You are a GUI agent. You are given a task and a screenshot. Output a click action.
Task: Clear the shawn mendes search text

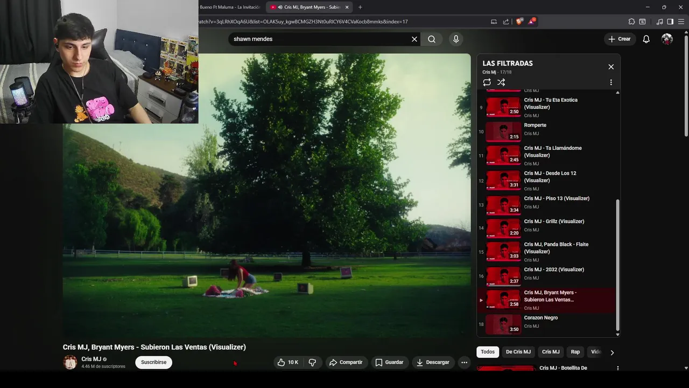[414, 39]
